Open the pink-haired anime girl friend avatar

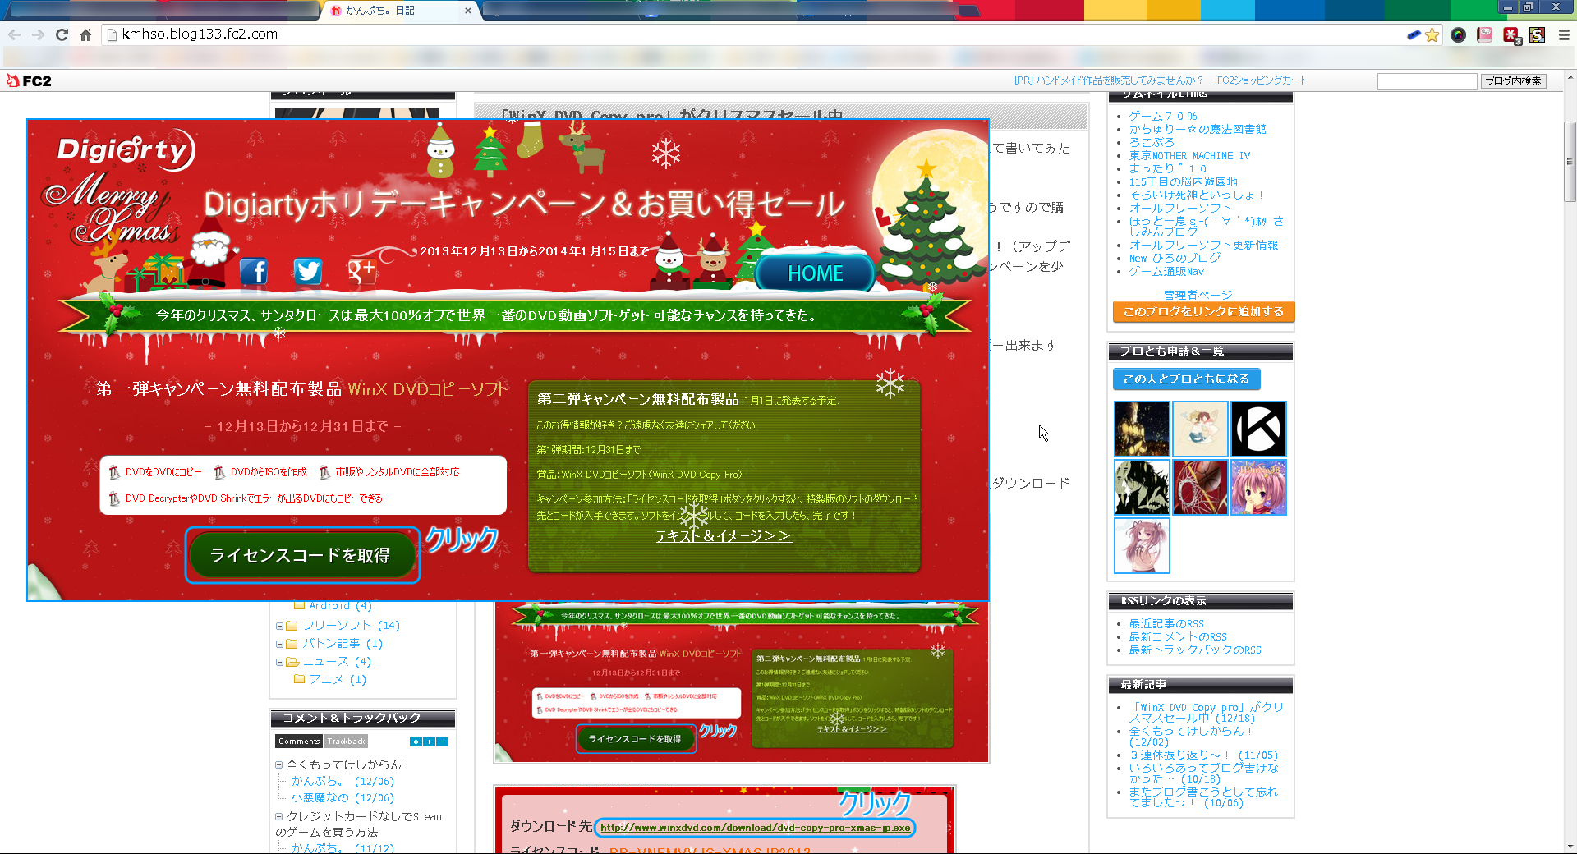pos(1258,487)
